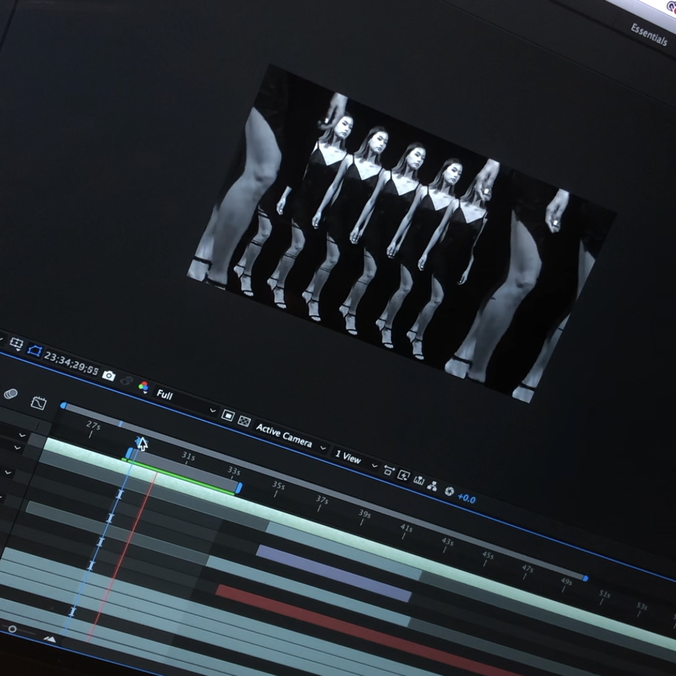Select the purple layer bar in timeline
This screenshot has height=676, width=676.
[x=333, y=573]
